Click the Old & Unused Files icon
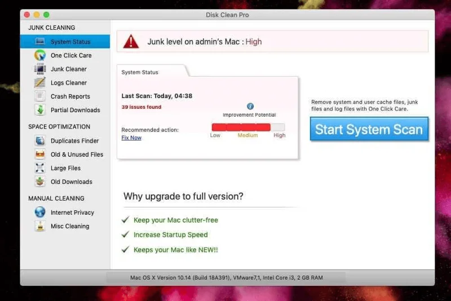The image size is (451, 301). pyautogui.click(x=40, y=154)
